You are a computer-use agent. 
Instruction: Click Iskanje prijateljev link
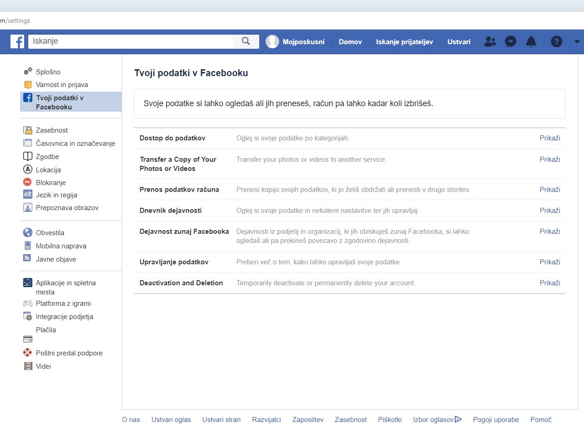[404, 41]
